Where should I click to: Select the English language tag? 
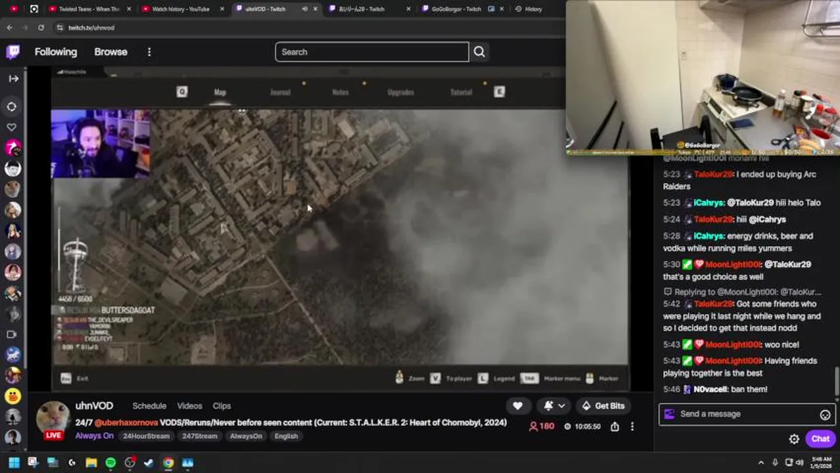coord(286,436)
